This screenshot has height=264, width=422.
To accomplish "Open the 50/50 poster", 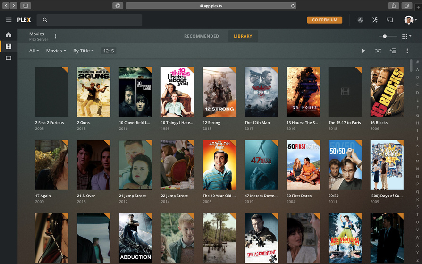I will pyautogui.click(x=345, y=165).
